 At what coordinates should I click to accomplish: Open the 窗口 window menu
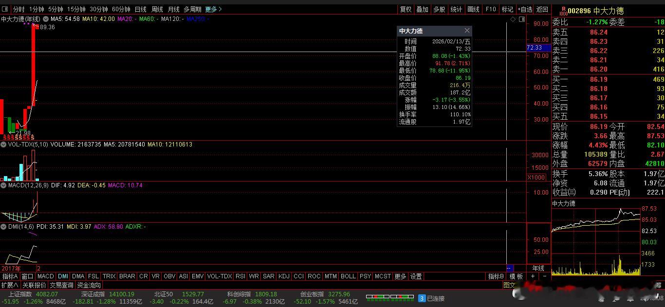(27, 276)
